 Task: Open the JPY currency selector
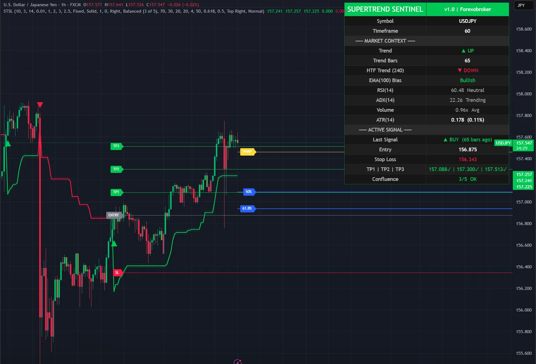(x=523, y=5)
